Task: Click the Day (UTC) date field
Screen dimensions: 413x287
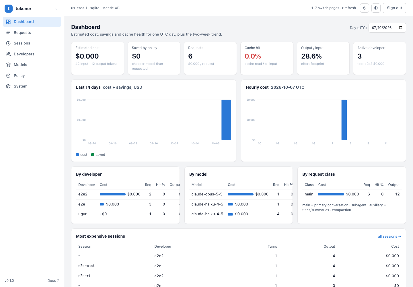Action: coord(387,28)
